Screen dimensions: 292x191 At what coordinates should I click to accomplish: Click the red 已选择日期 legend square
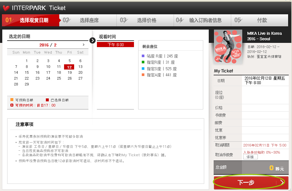tap(47, 100)
